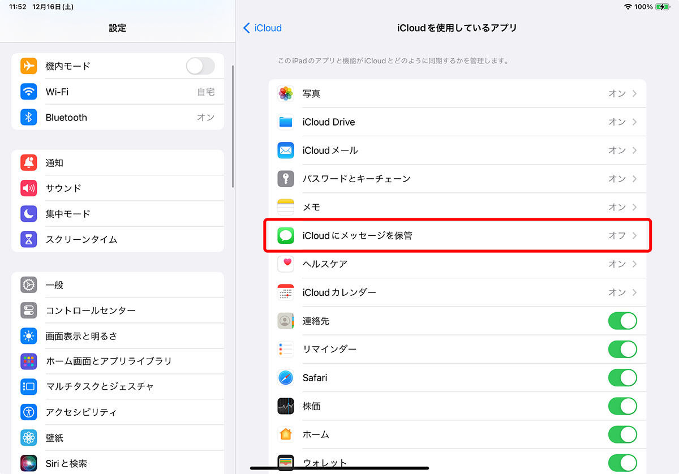Tap the Photos (写真) app icon
The height and width of the screenshot is (474, 679).
tap(286, 93)
